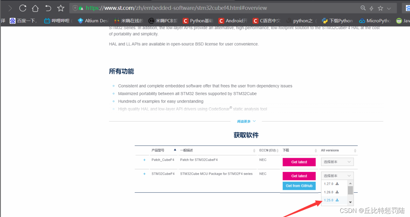Open the 米嗨在线教 bookmark
Screen dimensions: 410x217
(128, 21)
